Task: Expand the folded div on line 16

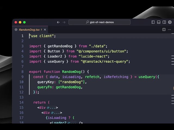Action: coord(56,113)
